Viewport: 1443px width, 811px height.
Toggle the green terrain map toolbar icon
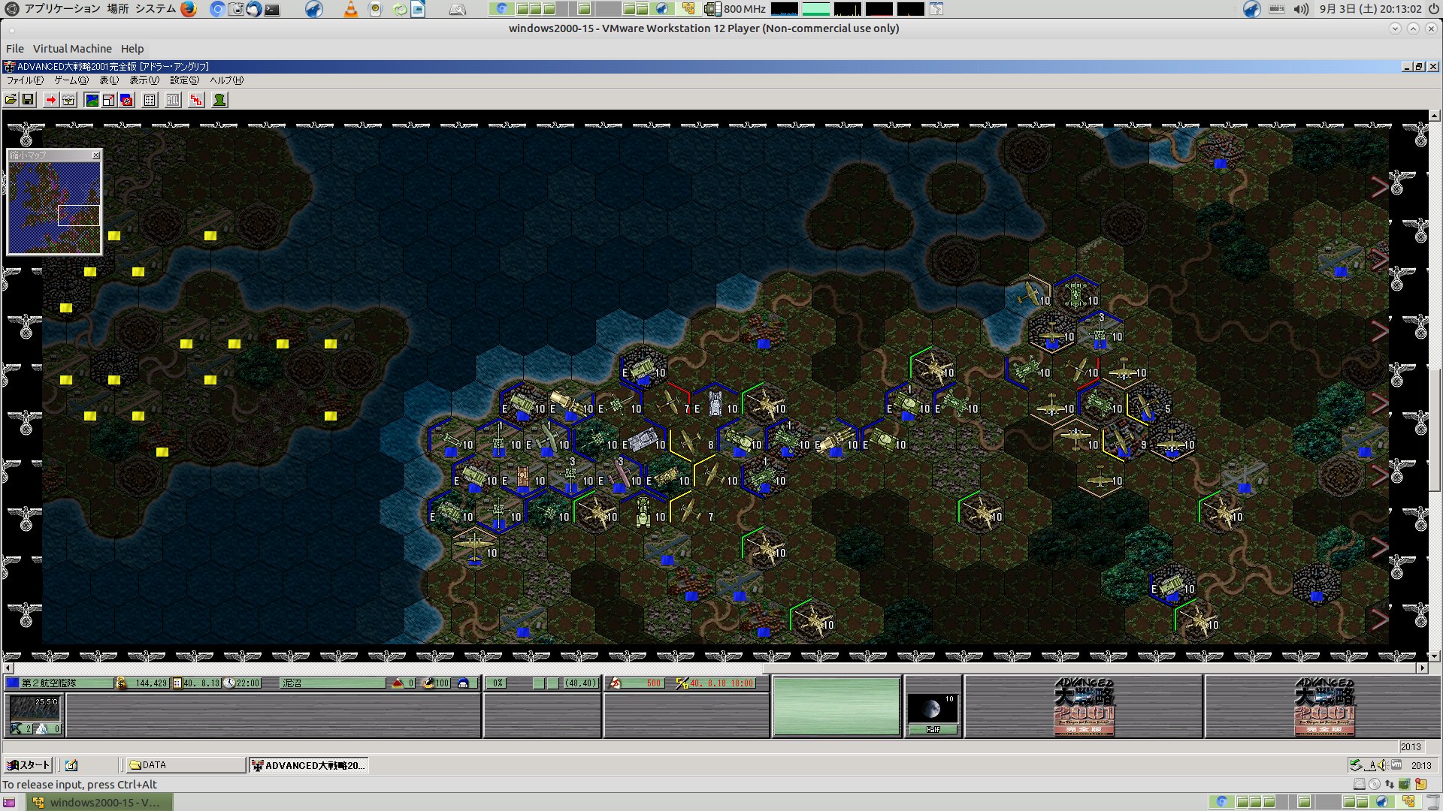[x=92, y=100]
